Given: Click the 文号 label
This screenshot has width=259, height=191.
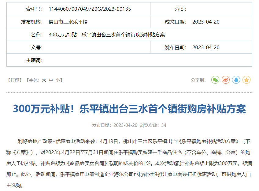Looking at the screenshot, I should [x=37, y=48].
